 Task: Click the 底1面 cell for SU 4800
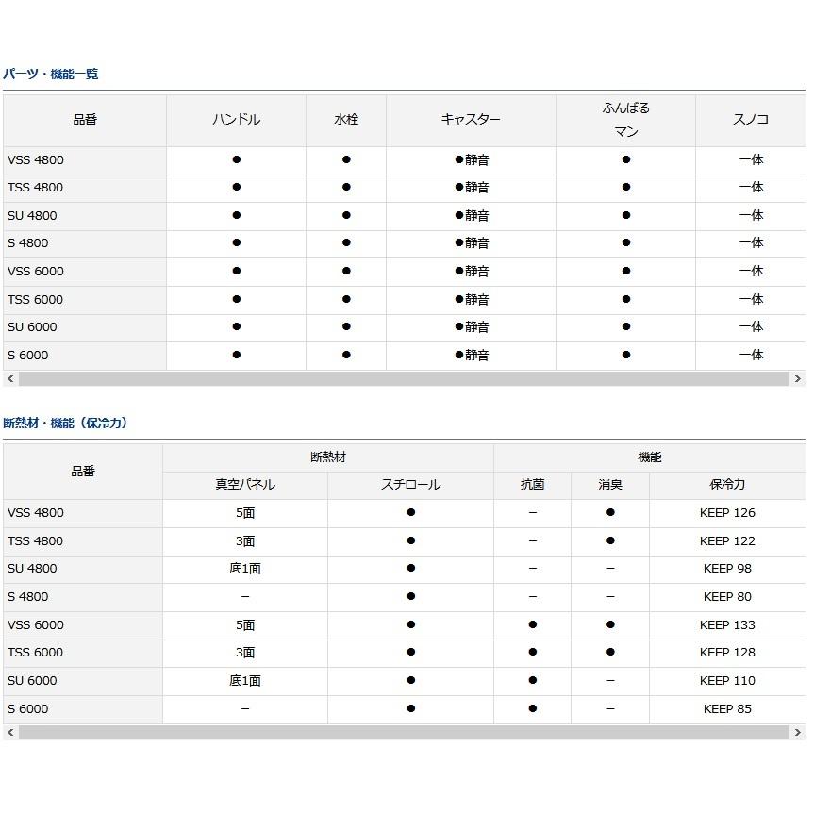(x=245, y=569)
